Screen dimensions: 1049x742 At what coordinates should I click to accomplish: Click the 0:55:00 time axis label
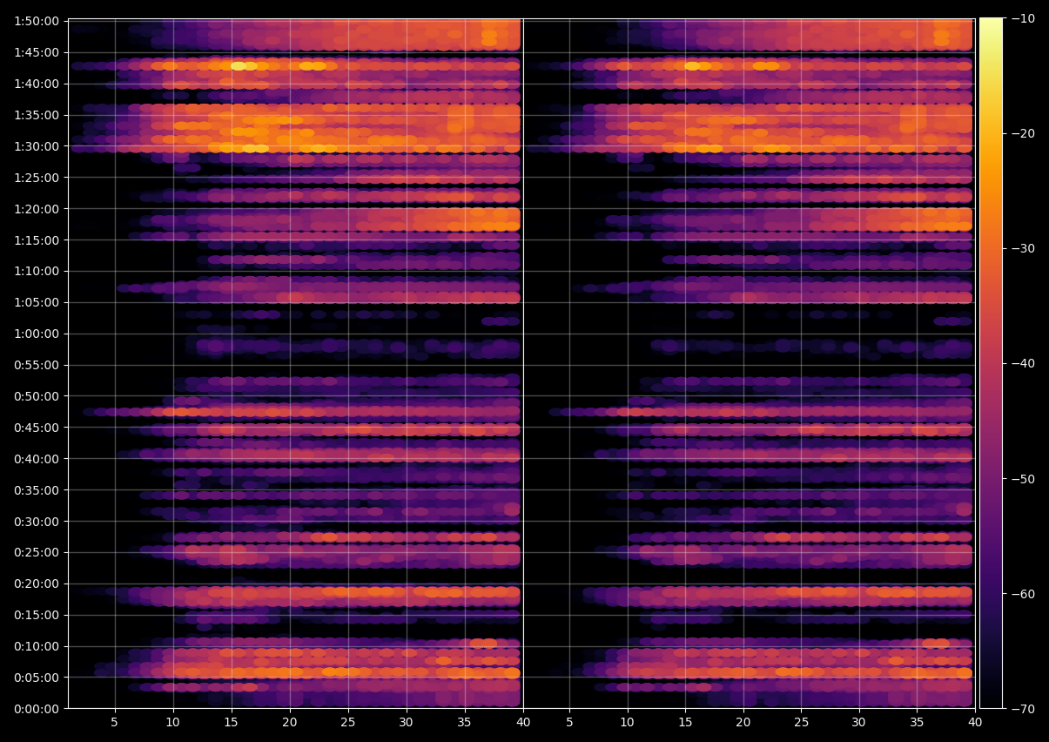point(37,365)
